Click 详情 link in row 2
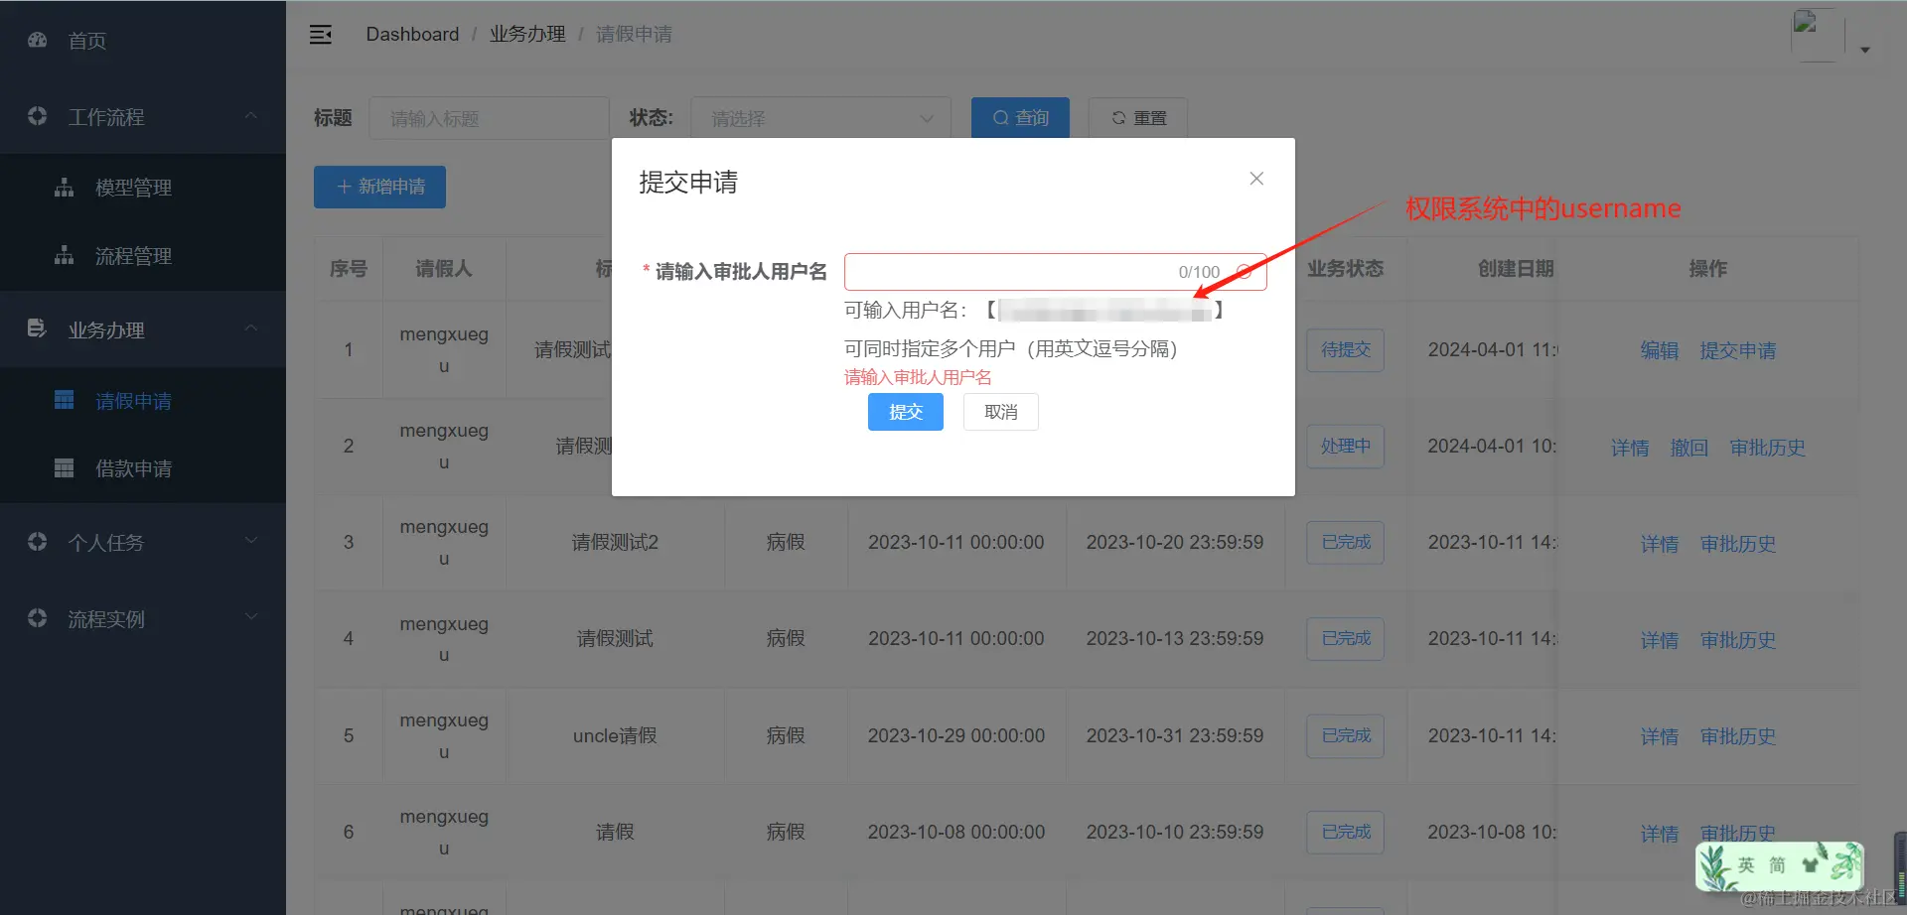Viewport: 1907px width, 915px height. click(x=1630, y=448)
